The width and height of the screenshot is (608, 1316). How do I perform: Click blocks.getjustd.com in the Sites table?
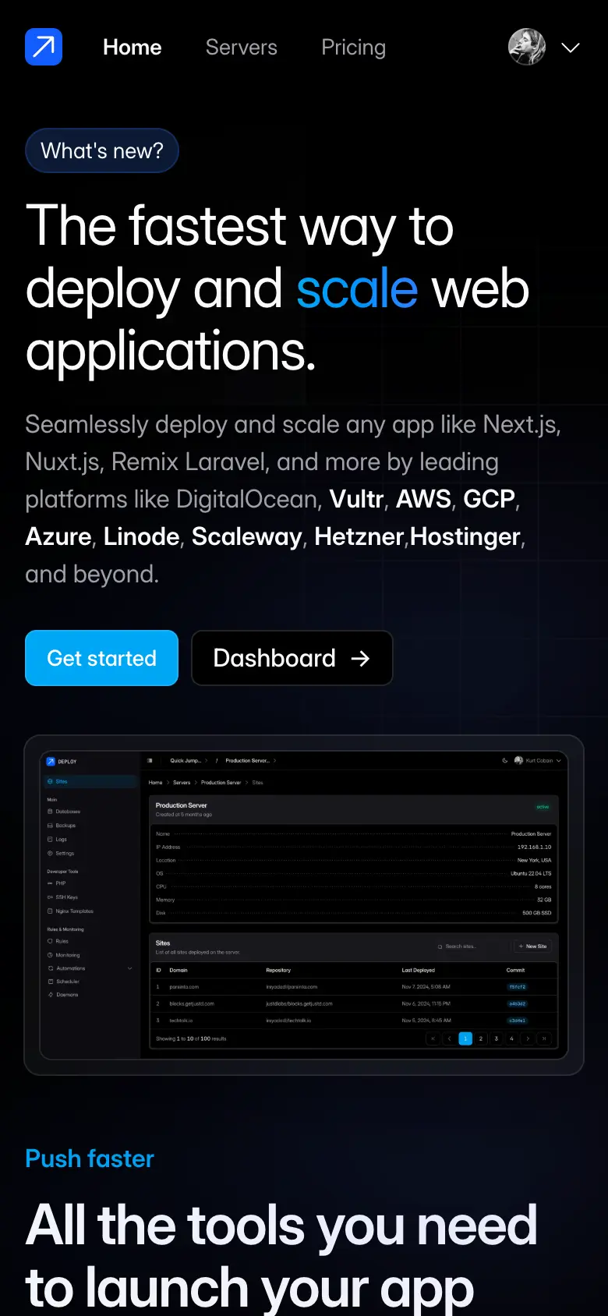(192, 1004)
